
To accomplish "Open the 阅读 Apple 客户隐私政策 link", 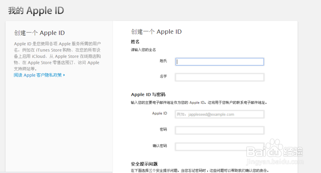I will point(38,75).
